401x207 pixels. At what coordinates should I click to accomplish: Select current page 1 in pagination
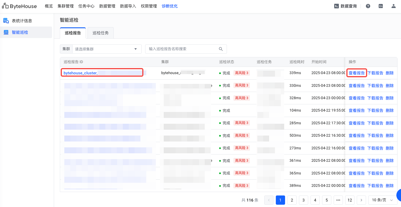pos(280,200)
